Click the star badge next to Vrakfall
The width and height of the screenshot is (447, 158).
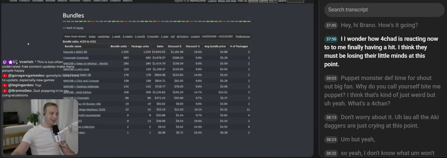click(x=10, y=62)
